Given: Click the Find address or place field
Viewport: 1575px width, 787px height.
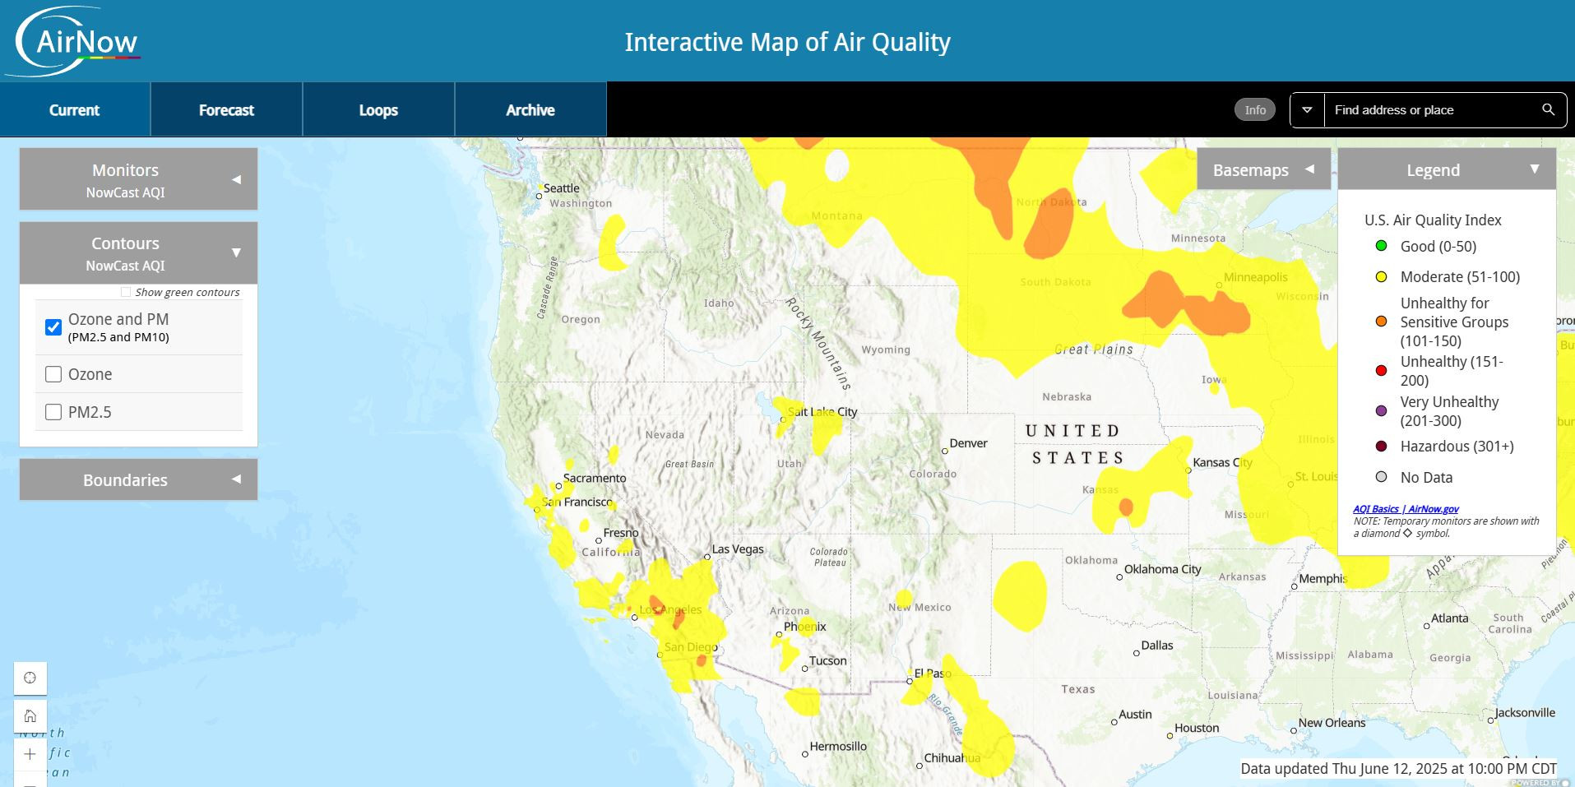Looking at the screenshot, I should (x=1429, y=109).
